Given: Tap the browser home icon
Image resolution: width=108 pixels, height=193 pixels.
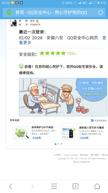Looking at the screenshot, I should click(x=97, y=186).
